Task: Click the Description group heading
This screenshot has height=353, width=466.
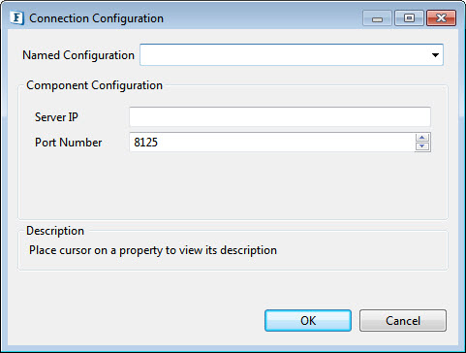Action: pyautogui.click(x=55, y=231)
